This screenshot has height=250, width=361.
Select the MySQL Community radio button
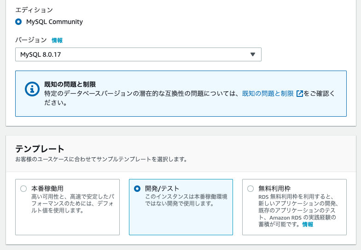(x=18, y=22)
